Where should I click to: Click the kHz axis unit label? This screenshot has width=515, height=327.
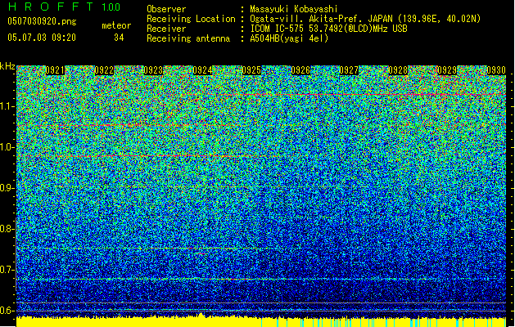pyautogui.click(x=7, y=66)
